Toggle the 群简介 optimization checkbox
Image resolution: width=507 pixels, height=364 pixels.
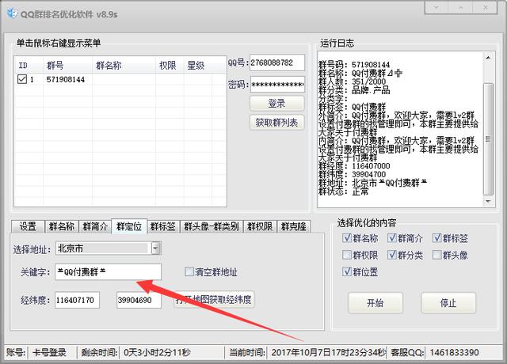tap(392, 238)
